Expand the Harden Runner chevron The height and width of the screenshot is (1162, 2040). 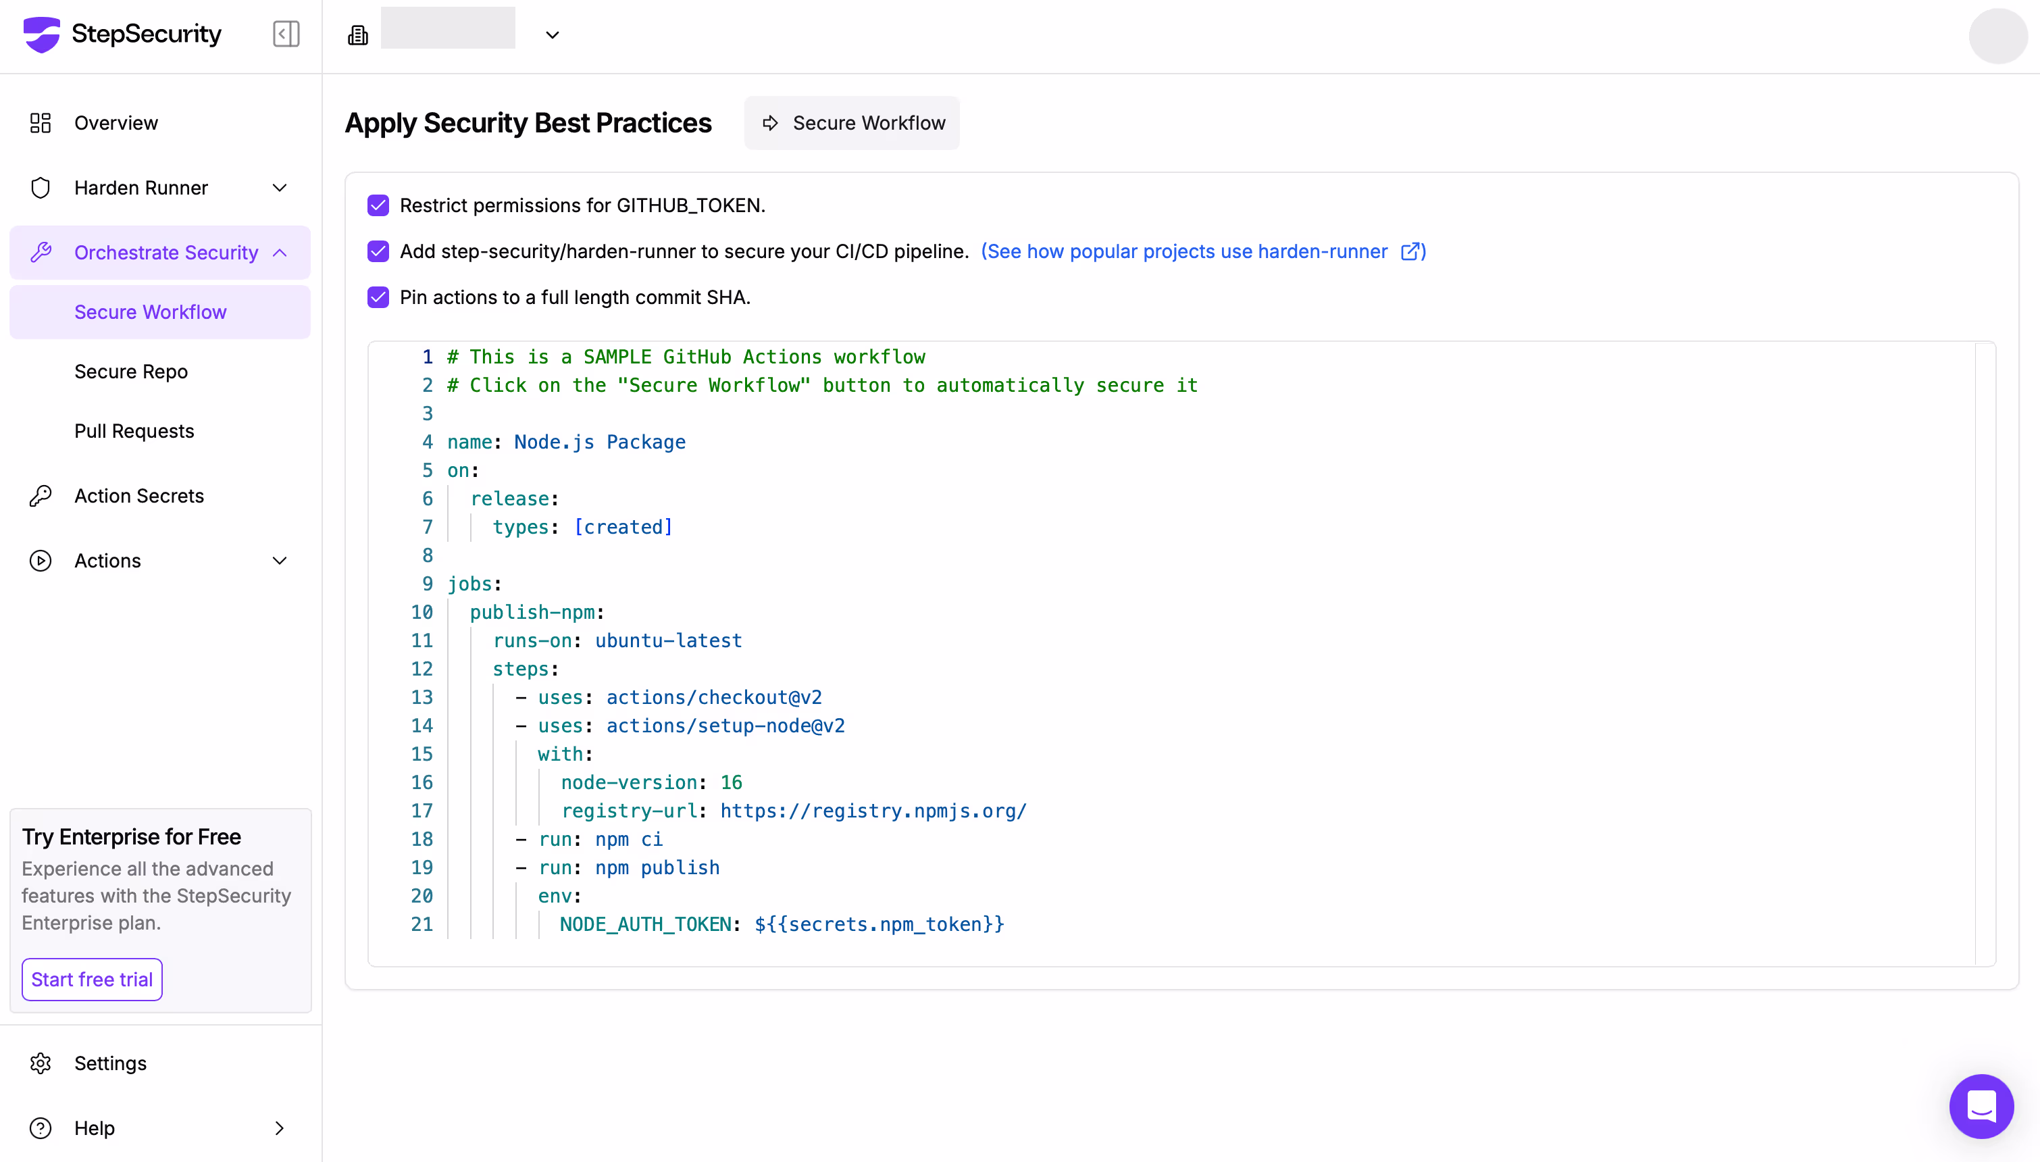click(279, 188)
